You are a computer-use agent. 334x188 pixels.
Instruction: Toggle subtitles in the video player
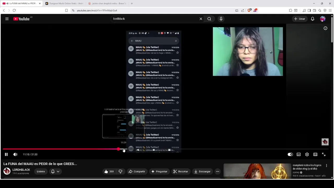tap(299, 154)
